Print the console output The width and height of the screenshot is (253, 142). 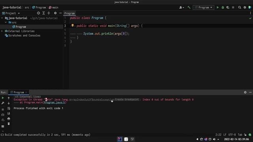(x=9, y=119)
